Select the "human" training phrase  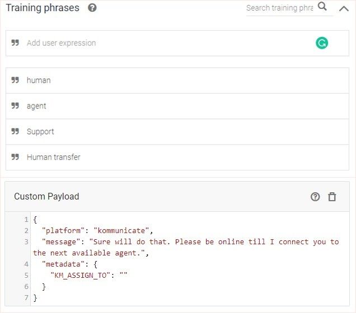click(x=177, y=80)
